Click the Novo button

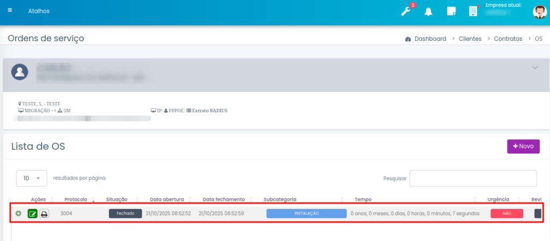(523, 146)
